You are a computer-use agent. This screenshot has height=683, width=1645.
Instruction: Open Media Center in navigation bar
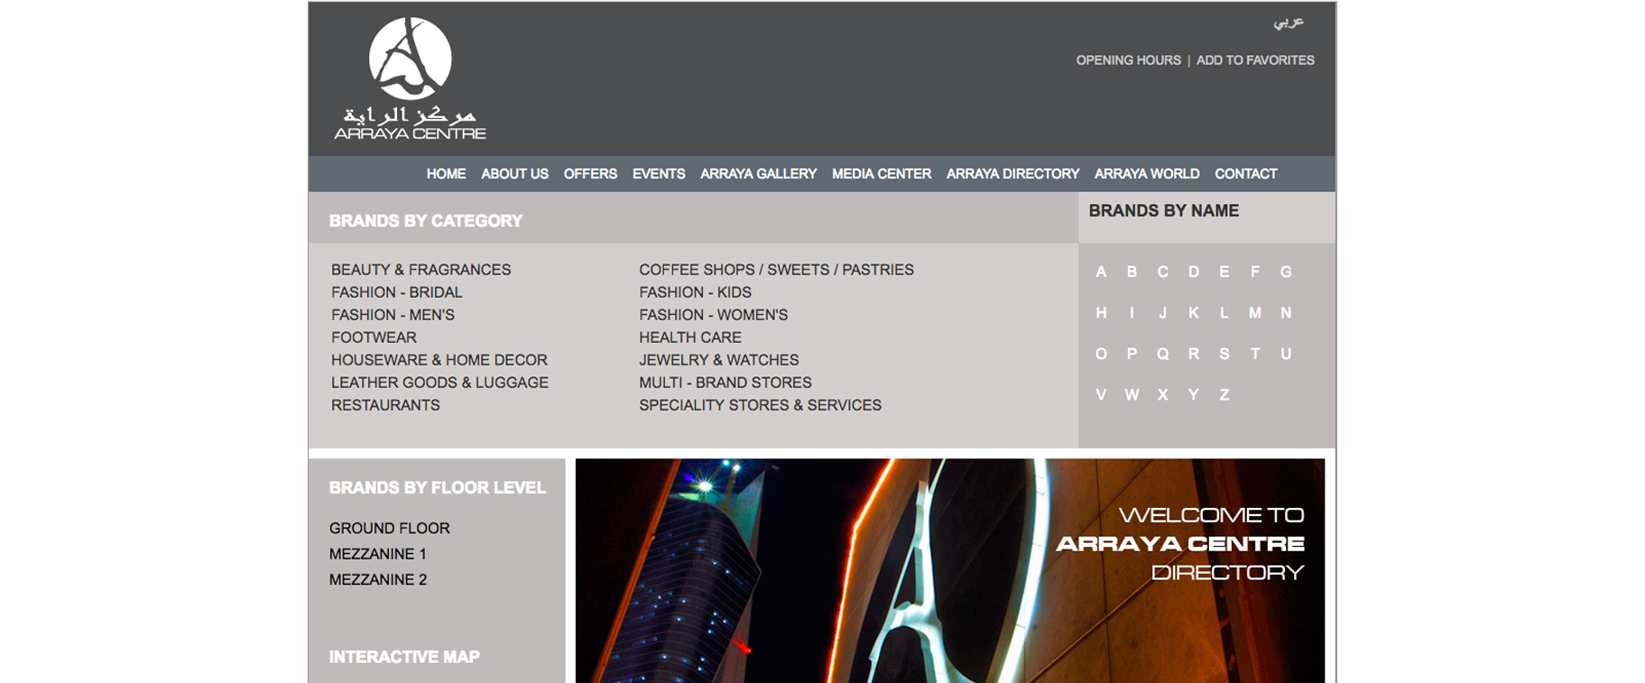(882, 174)
